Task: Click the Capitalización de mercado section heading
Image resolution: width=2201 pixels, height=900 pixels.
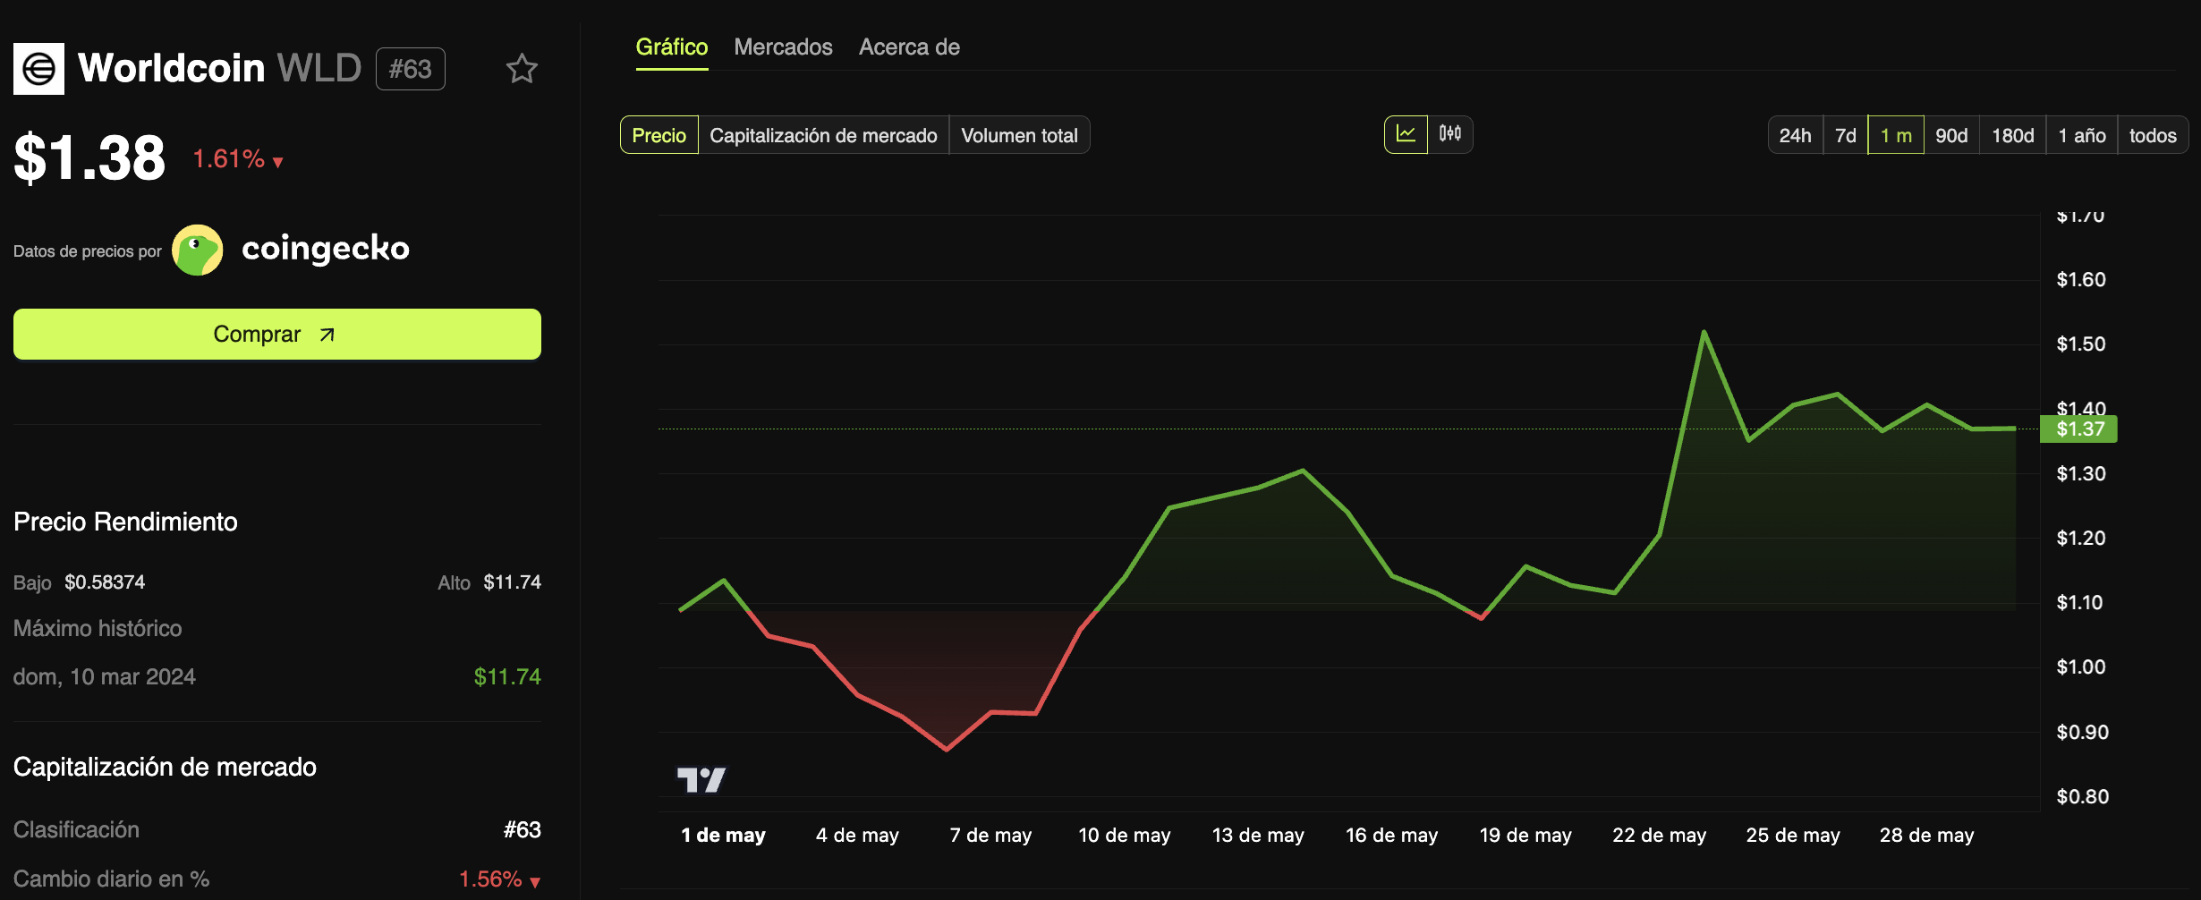Action: click(x=165, y=768)
